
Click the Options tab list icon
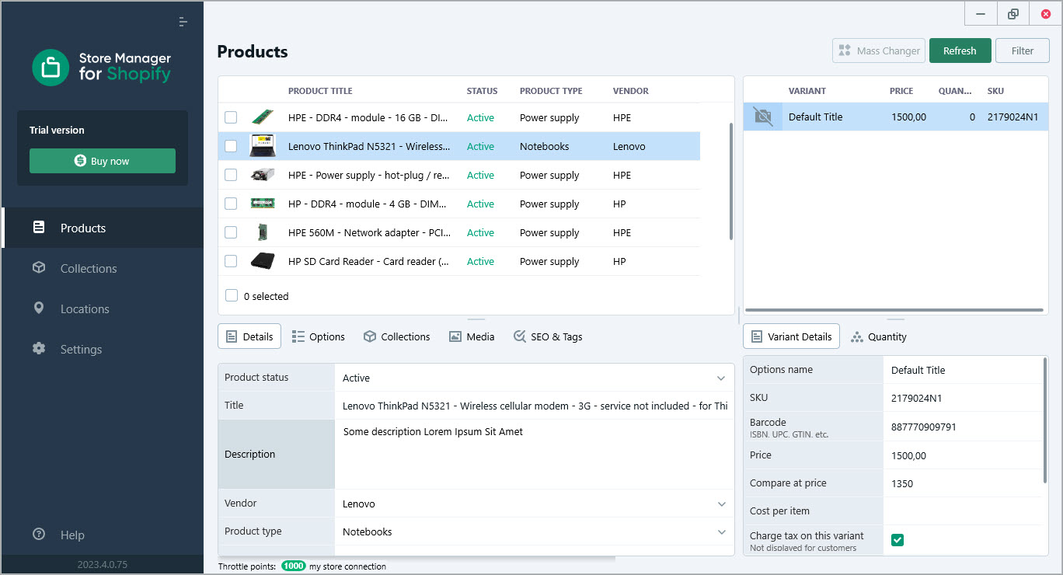(298, 336)
